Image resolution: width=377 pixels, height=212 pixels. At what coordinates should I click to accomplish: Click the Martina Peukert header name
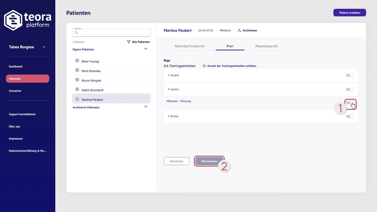(177, 30)
